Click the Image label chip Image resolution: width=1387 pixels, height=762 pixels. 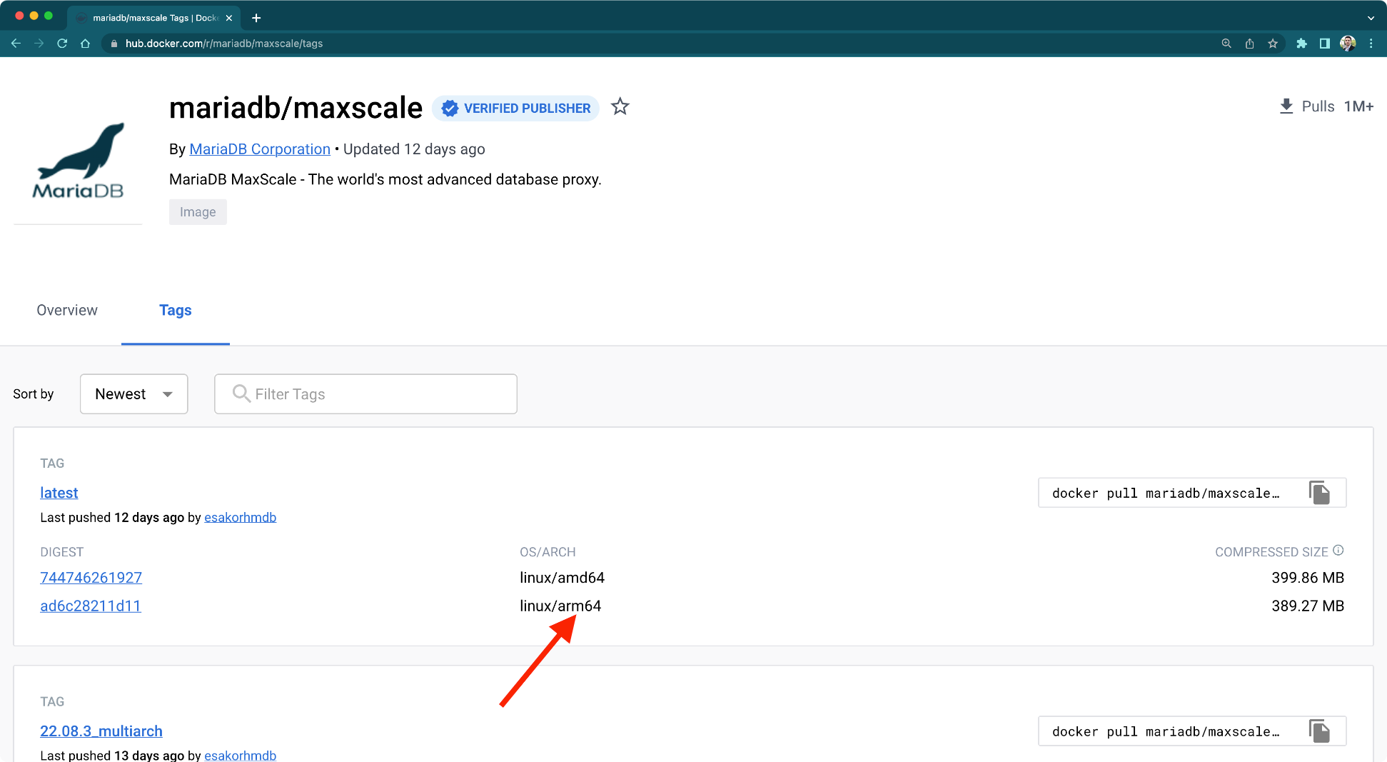pos(198,212)
